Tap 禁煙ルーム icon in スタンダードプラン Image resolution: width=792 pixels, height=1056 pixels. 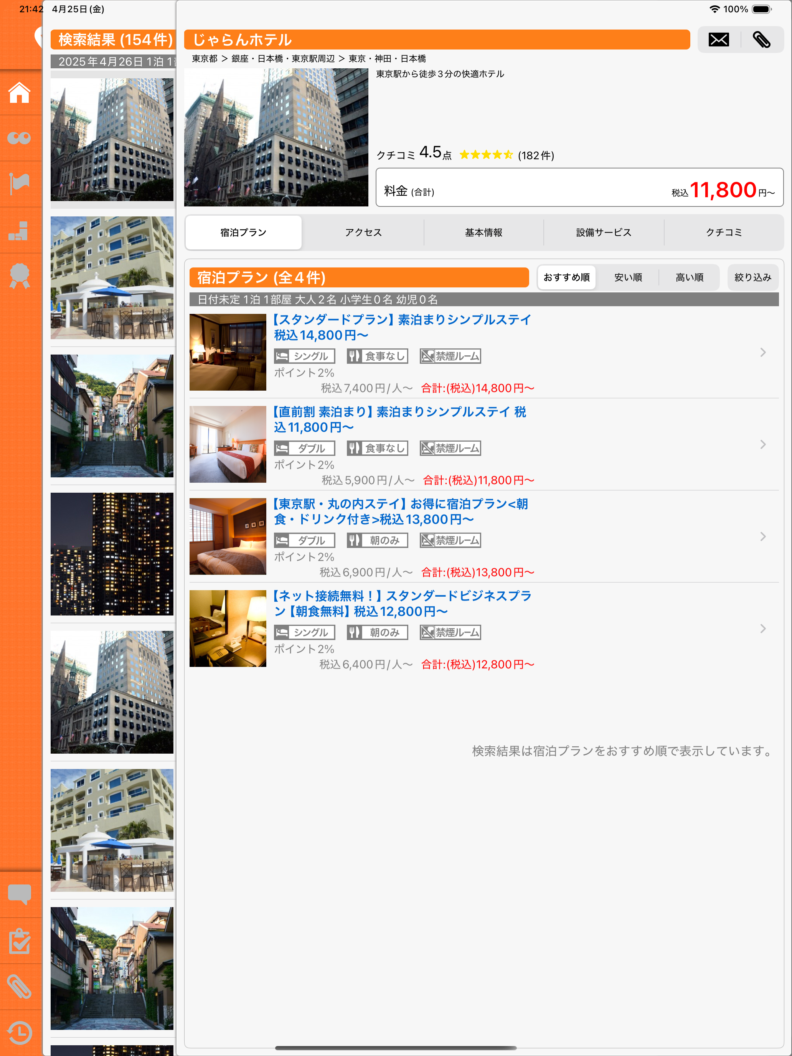point(450,356)
